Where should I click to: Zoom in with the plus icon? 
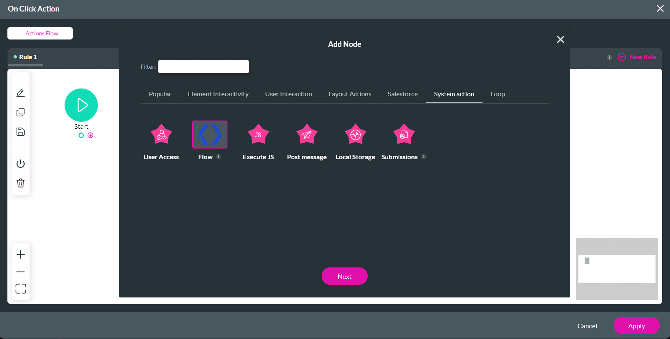(x=21, y=255)
